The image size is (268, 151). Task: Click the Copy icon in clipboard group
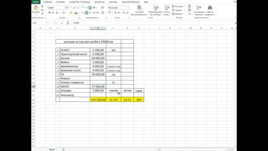point(42,10)
